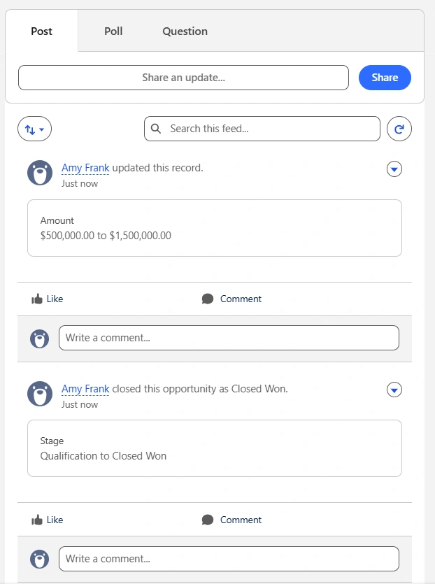Screen dimensions: 435x584
Task: Switch to the Poll tab
Action: coord(113,31)
